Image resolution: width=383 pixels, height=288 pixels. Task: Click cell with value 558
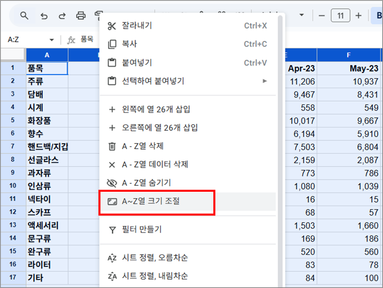[x=301, y=107]
